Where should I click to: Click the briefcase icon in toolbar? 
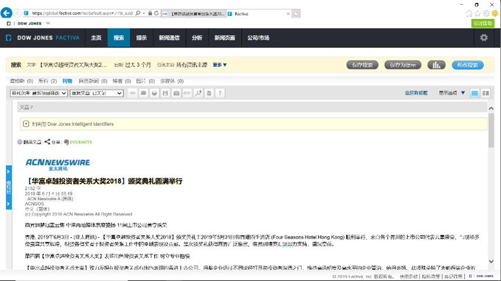click(x=176, y=93)
